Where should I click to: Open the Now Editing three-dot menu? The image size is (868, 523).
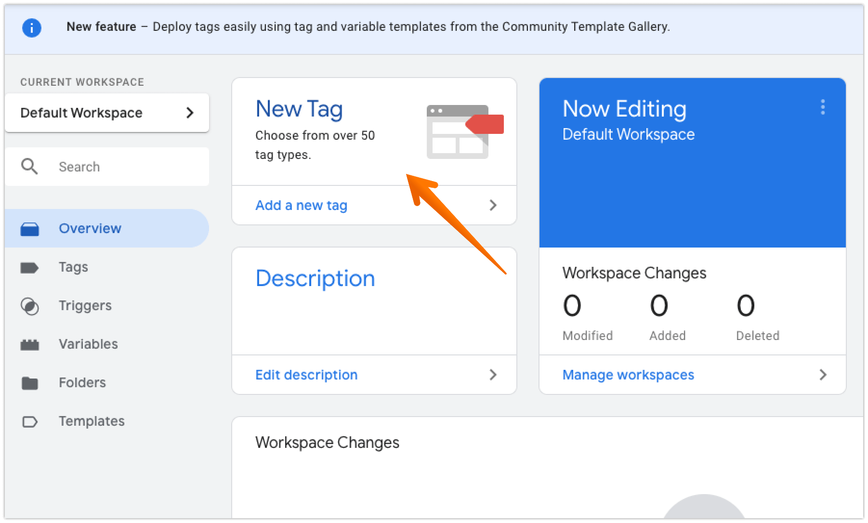tap(823, 107)
